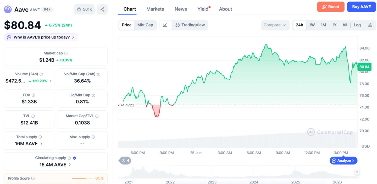This screenshot has height=184, width=377.
Task: Set chart range to 24h
Action: [300, 25]
